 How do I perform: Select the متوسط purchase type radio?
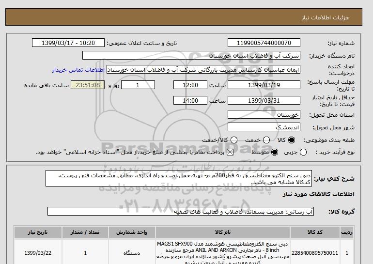[x=275, y=152]
